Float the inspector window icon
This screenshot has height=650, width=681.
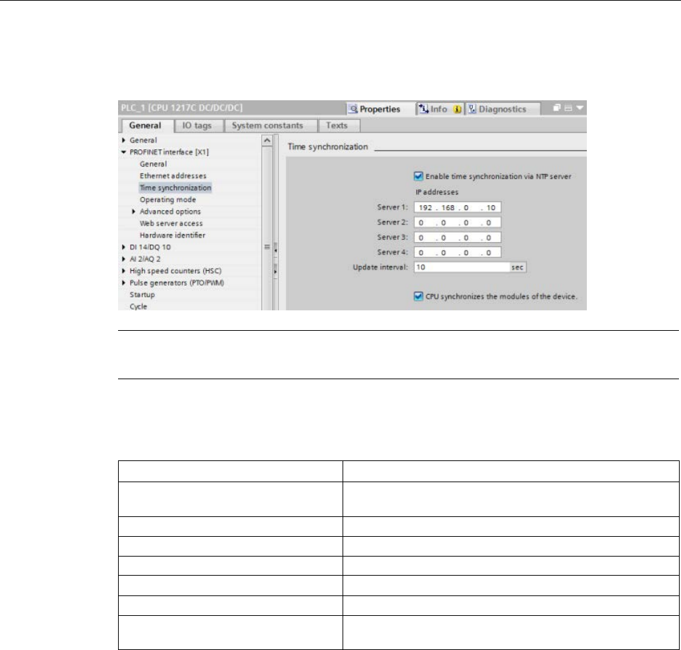pyautogui.click(x=557, y=108)
